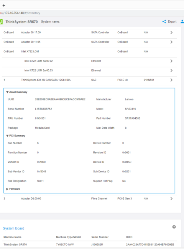This screenshot has width=184, height=249.
Task: Click Sub Vendor ID value 0x1D49
Action: tap(41, 172)
